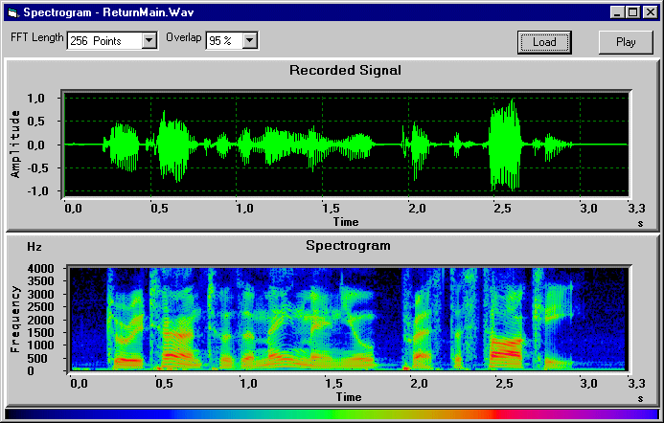The height and width of the screenshot is (423, 664).
Task: Click the Recorded Signal waveform plot
Action: tap(346, 145)
